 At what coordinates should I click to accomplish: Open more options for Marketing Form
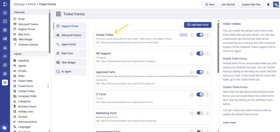[x=207, y=113]
